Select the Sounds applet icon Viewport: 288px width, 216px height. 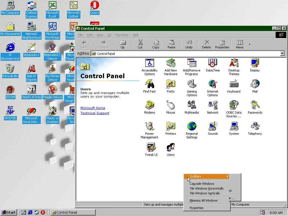[213, 128]
